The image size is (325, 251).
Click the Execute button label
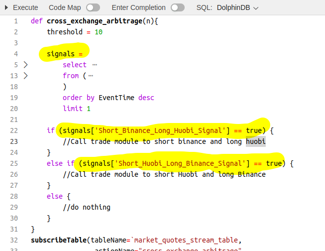pos(25,8)
